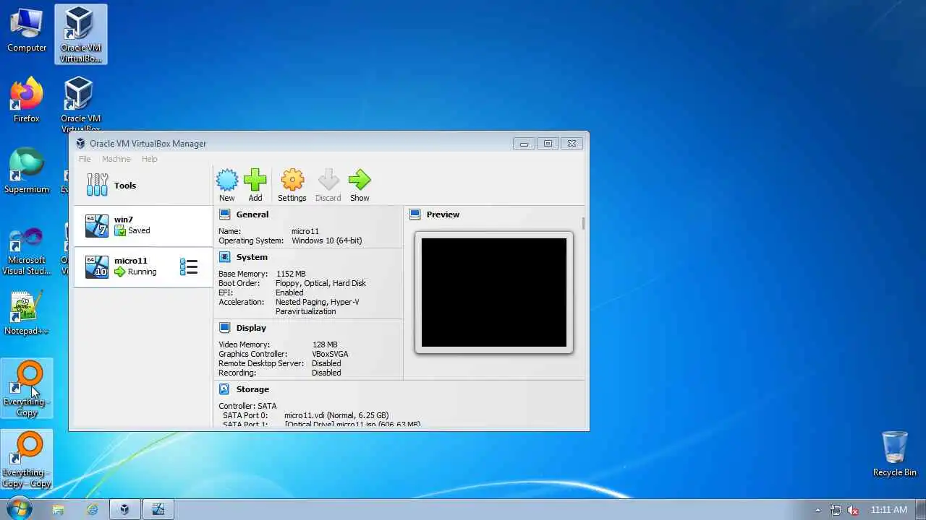Select the micro11 running machine
926x520 pixels.
click(143, 266)
